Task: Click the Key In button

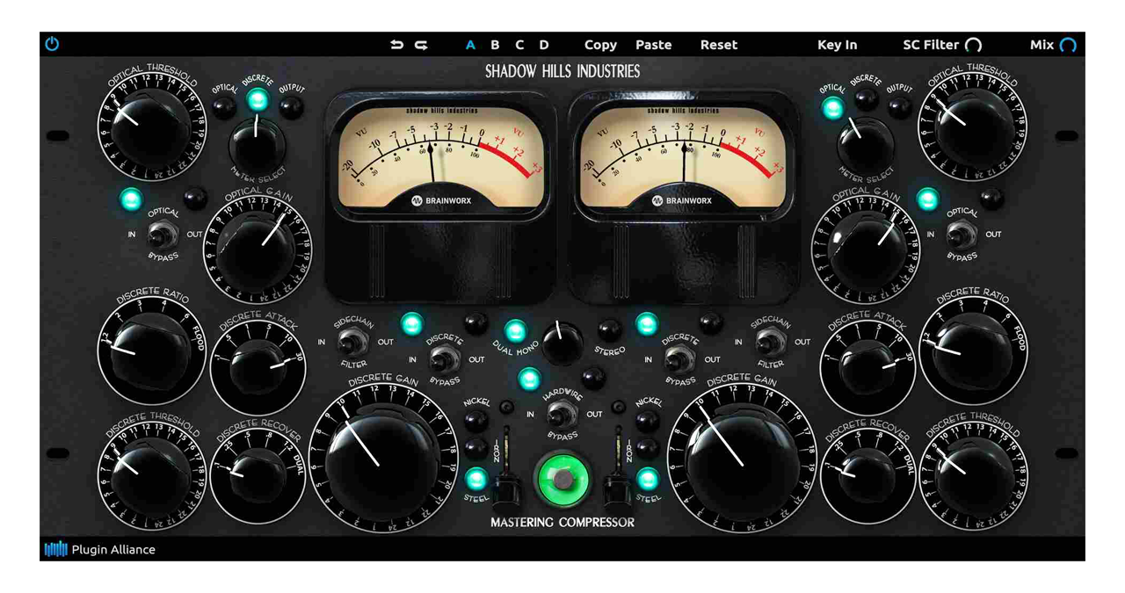Action: pos(837,45)
